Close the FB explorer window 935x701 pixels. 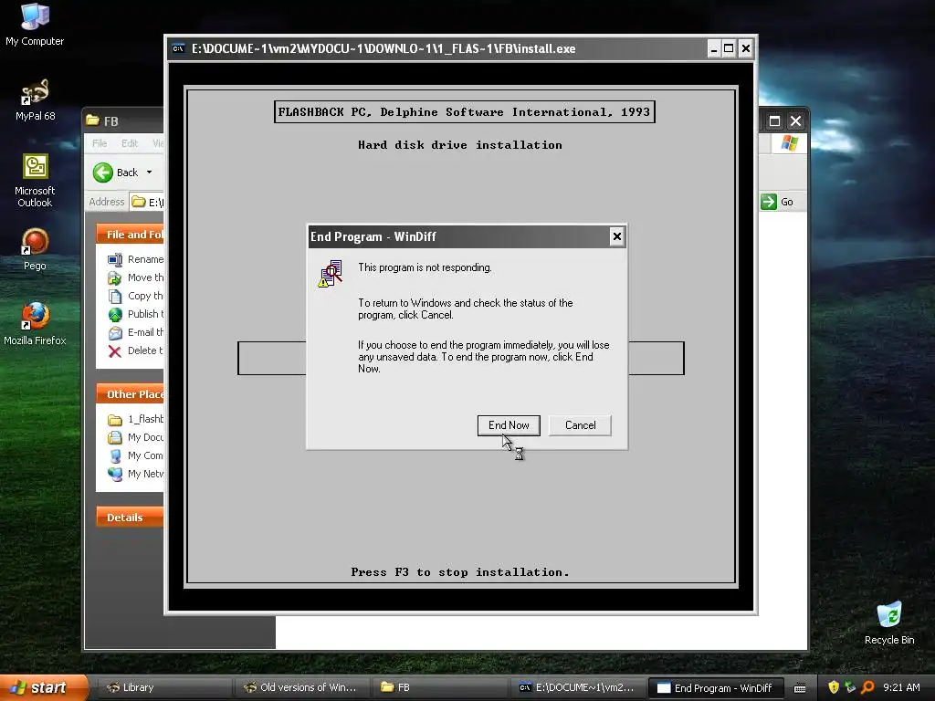795,121
